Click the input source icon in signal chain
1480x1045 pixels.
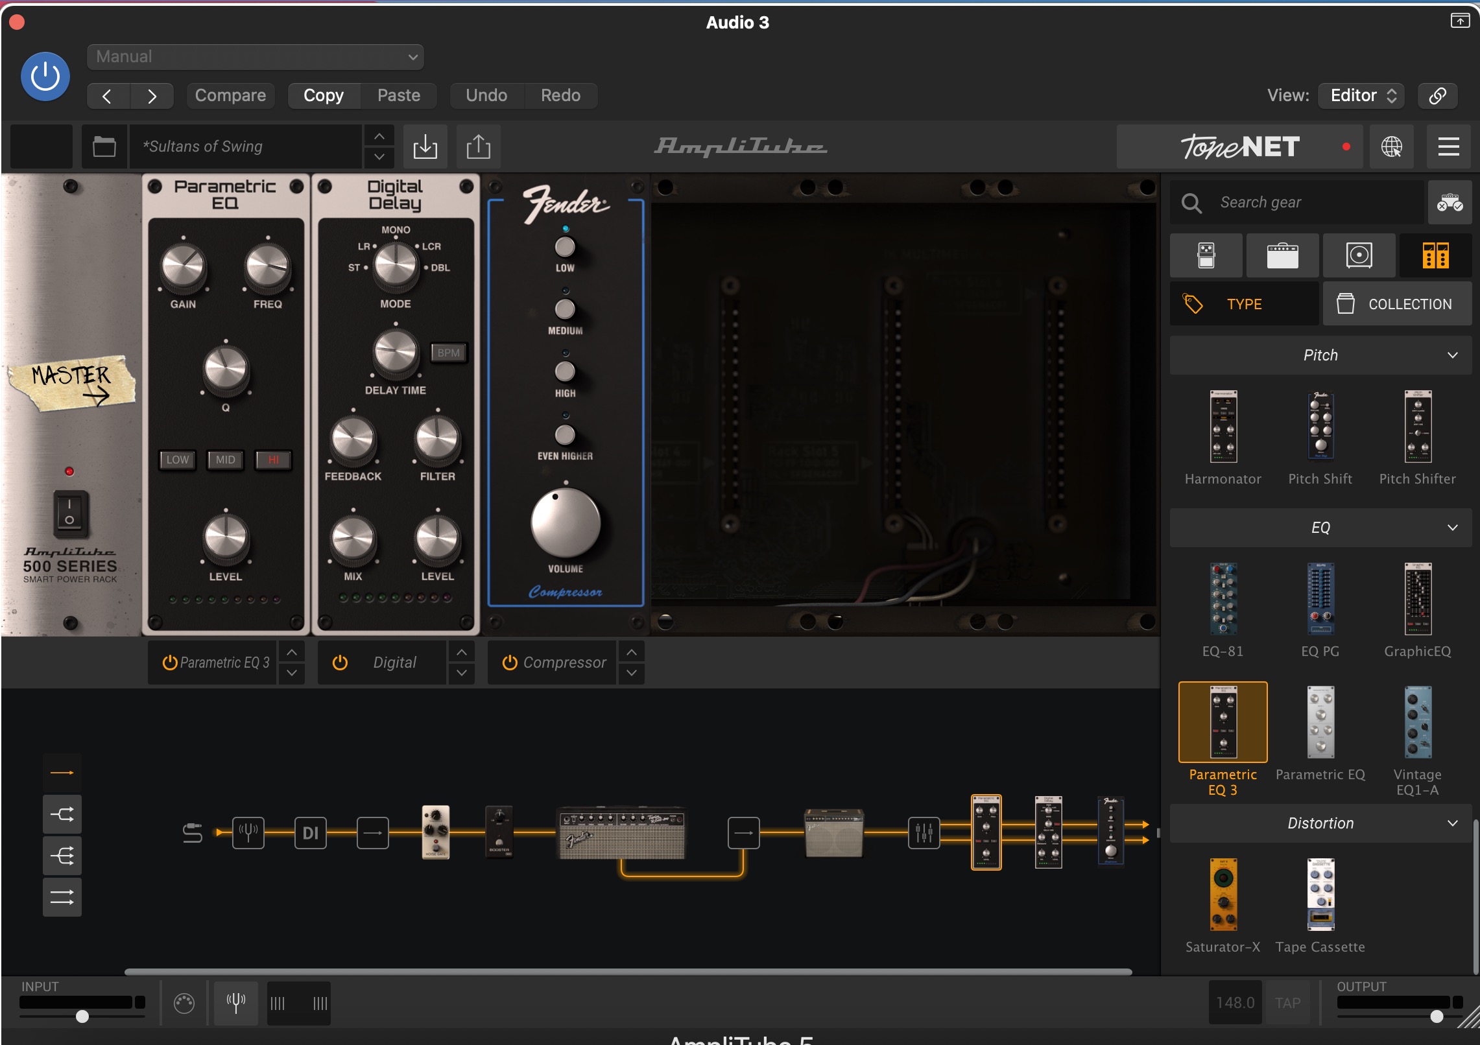[193, 832]
